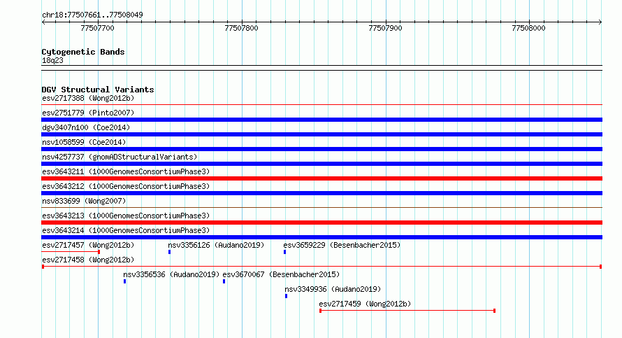The width and height of the screenshot is (622, 338).
Task: Open the nsv3349936 (Audano2019) label
Action: 333,289
